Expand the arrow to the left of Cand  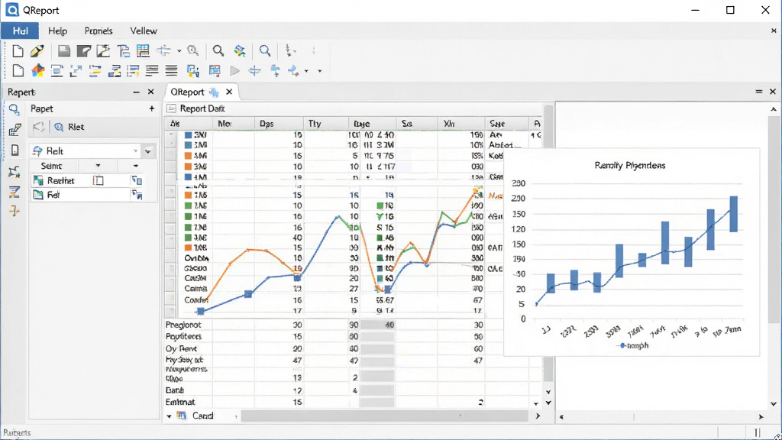pos(169,416)
